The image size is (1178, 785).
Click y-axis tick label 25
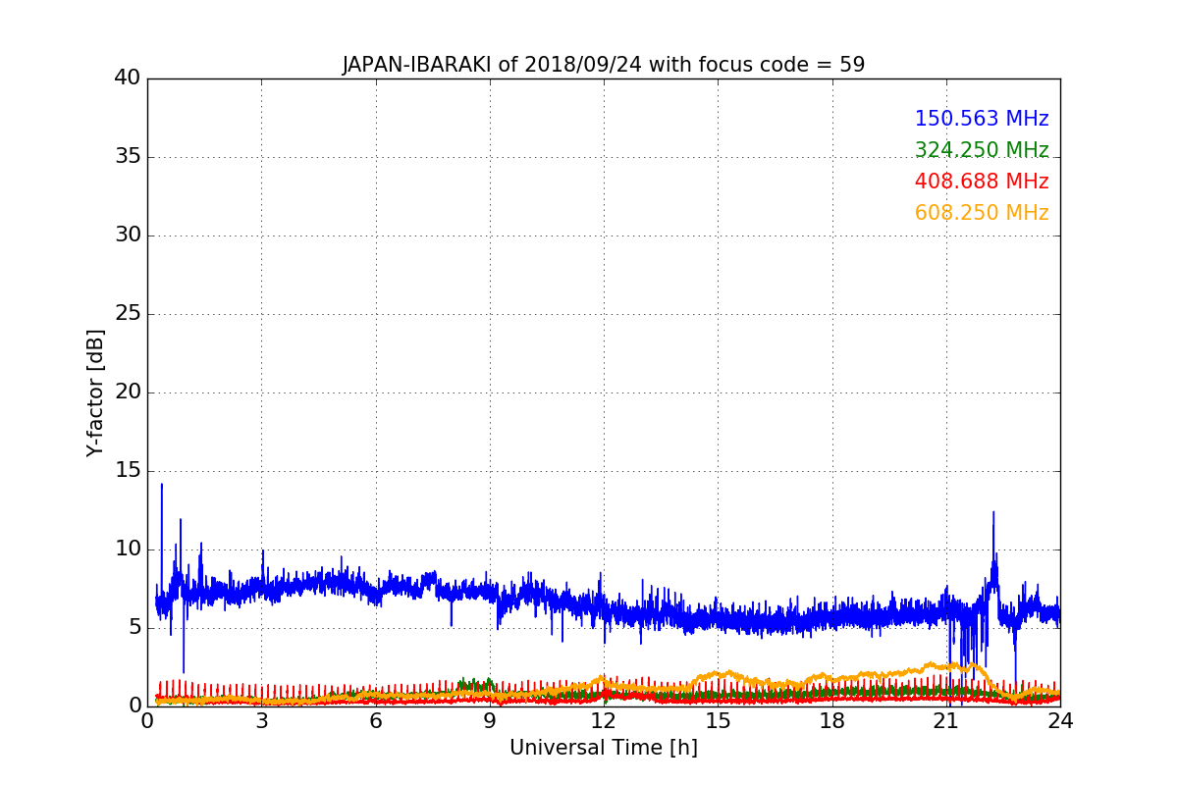coord(128,313)
